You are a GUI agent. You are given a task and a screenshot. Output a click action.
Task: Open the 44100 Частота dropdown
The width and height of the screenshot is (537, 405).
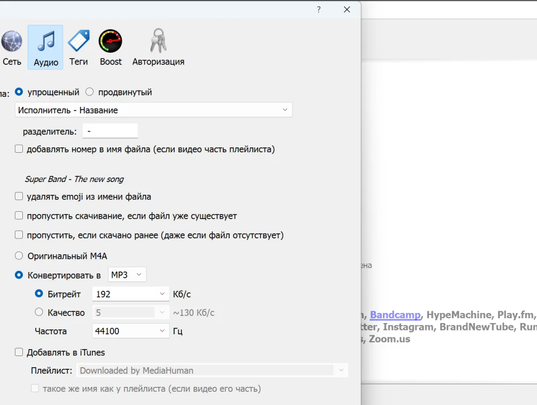(x=130, y=331)
